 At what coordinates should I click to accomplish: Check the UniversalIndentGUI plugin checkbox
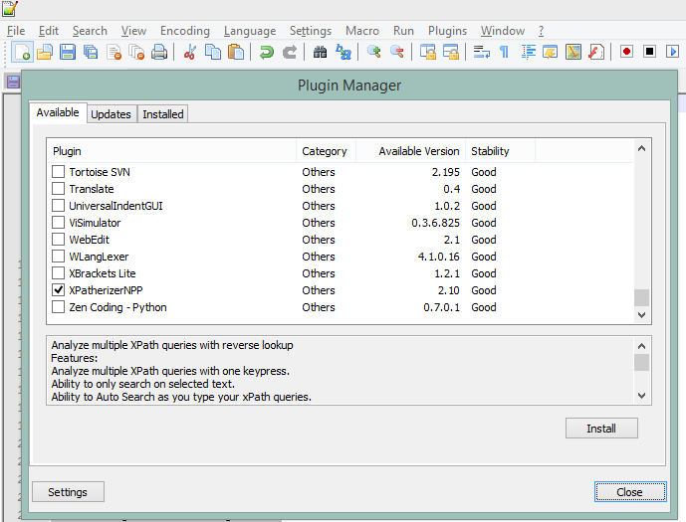click(x=58, y=205)
